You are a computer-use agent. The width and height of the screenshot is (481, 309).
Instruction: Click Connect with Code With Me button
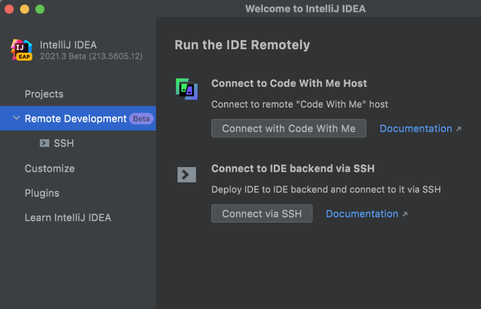[289, 128]
